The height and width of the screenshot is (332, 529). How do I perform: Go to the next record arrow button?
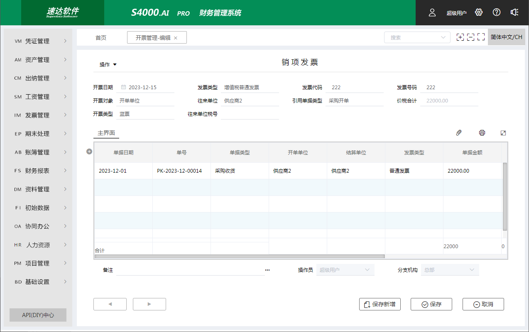(x=149, y=304)
